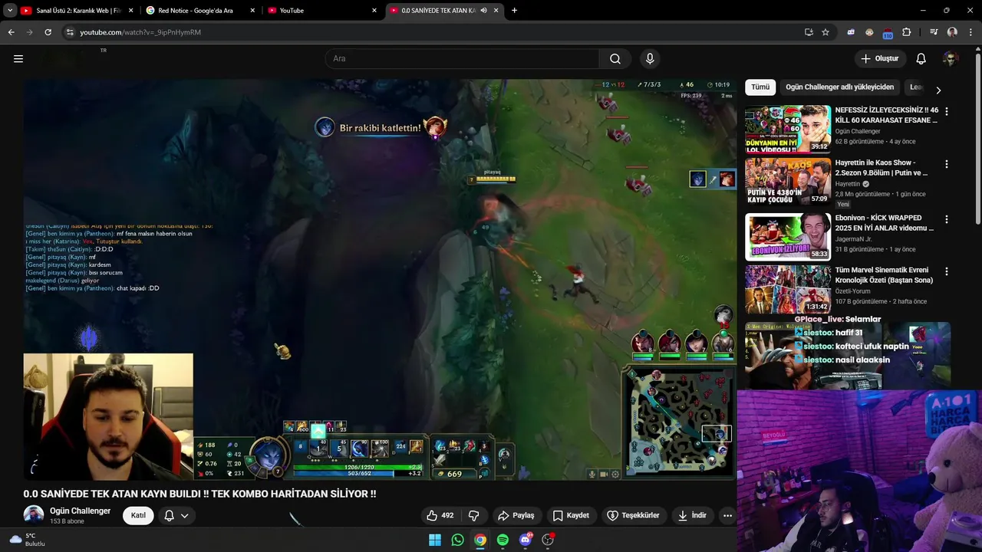
Task: Open 'Ebonivon - KİCK WRAPPED' video thumbnail
Action: tap(788, 237)
